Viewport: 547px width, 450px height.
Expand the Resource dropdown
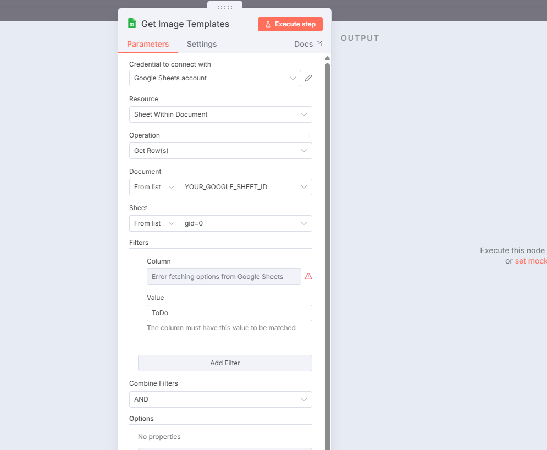[x=220, y=114]
